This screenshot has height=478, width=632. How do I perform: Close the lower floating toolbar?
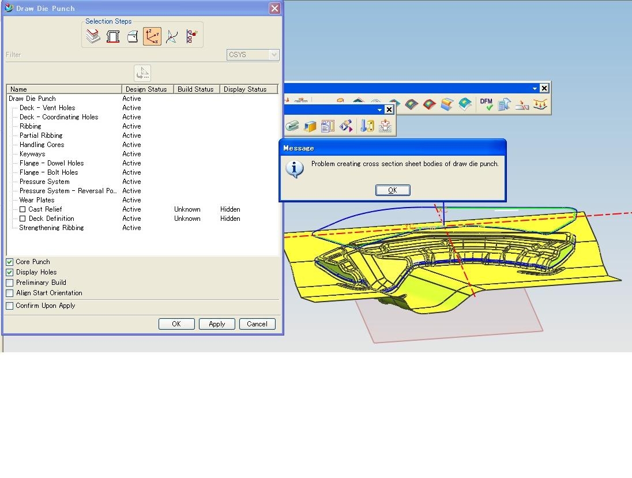[389, 110]
